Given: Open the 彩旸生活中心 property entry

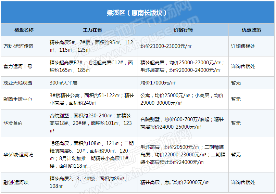Looking at the screenshot, I should coord(17,99).
